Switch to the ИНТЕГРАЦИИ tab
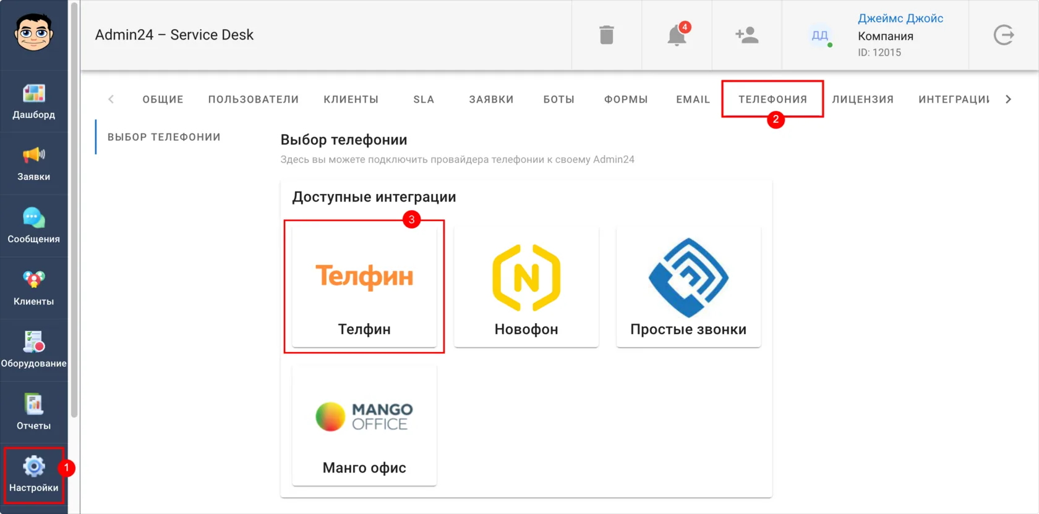 [954, 99]
